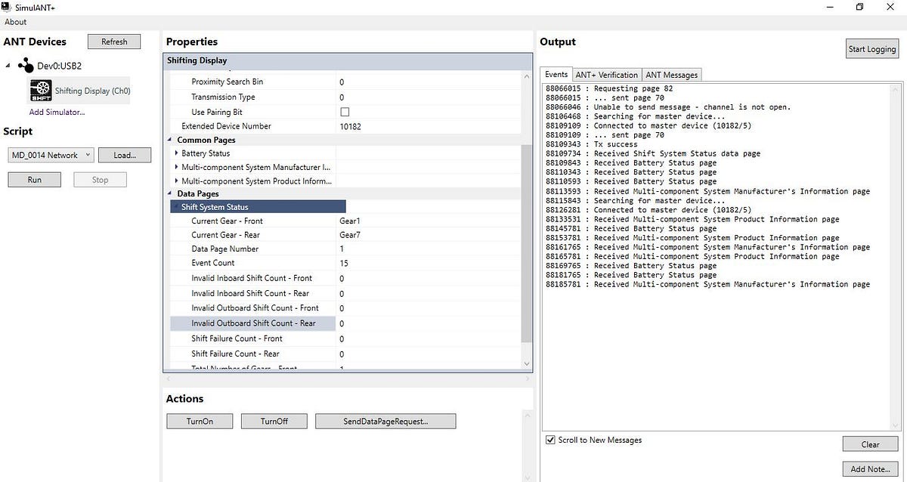This screenshot has height=482, width=907.
Task: Enable the Use Pairing Bit checkbox
Action: (345, 111)
